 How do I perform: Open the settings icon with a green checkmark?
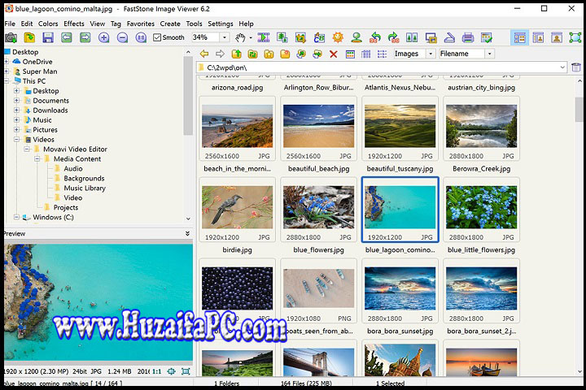point(487,37)
